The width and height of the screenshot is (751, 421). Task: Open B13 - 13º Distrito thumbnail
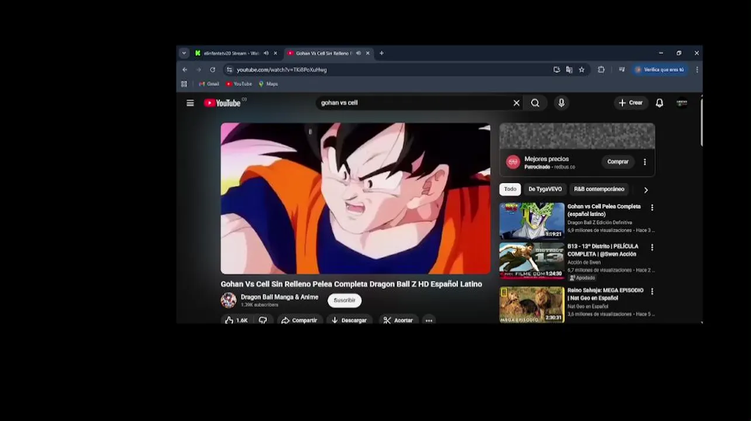click(532, 261)
